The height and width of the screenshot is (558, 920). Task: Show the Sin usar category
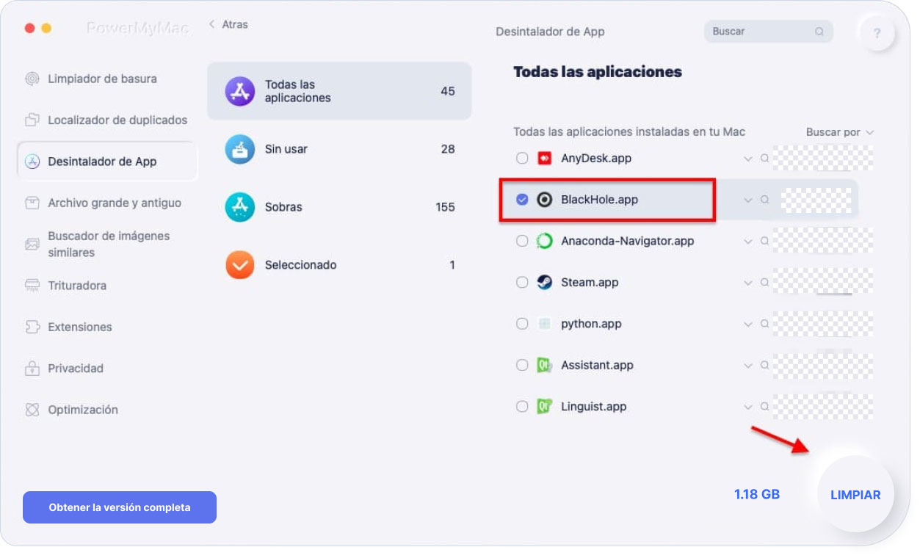tap(339, 149)
